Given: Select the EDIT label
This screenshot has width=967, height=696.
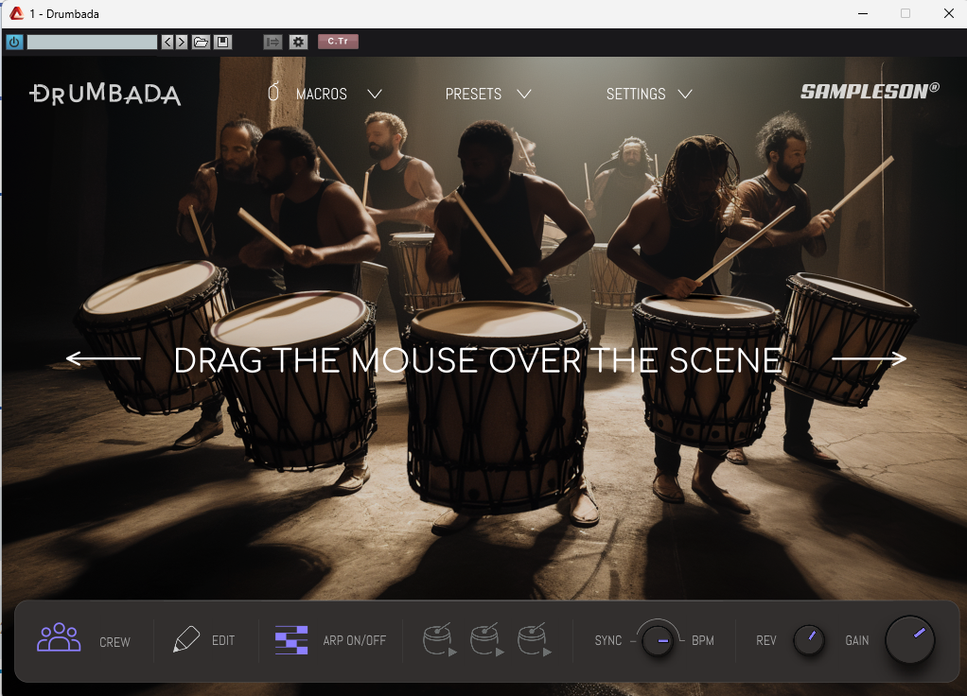Looking at the screenshot, I should [x=223, y=640].
